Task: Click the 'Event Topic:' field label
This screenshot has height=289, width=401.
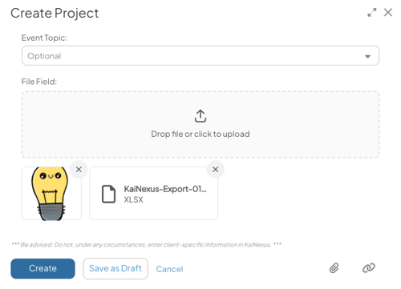Action: 44,38
